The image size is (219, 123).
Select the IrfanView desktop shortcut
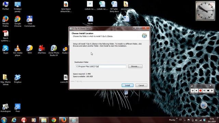(42, 49)
